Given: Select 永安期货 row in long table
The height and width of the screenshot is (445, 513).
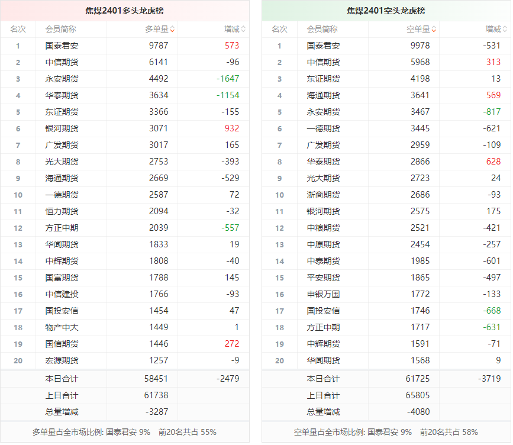Looking at the screenshot, I should pyautogui.click(x=125, y=79).
